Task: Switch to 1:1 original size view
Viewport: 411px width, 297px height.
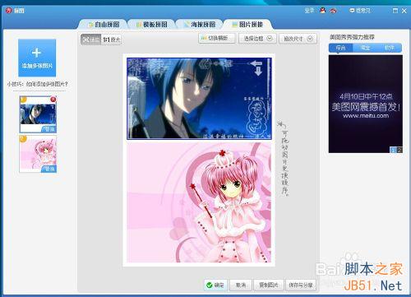Action: 111,39
